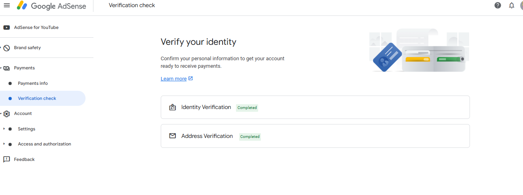Expand the Brand safety section arrow
The width and height of the screenshot is (523, 195).
[x=1, y=48]
